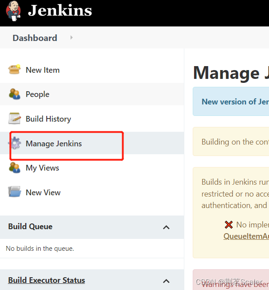Collapse the Build Queue panel
The width and height of the screenshot is (269, 290).
coord(166,227)
